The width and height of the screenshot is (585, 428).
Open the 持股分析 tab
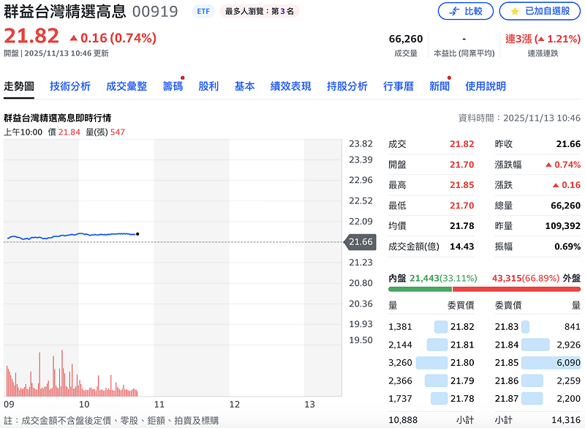point(349,86)
